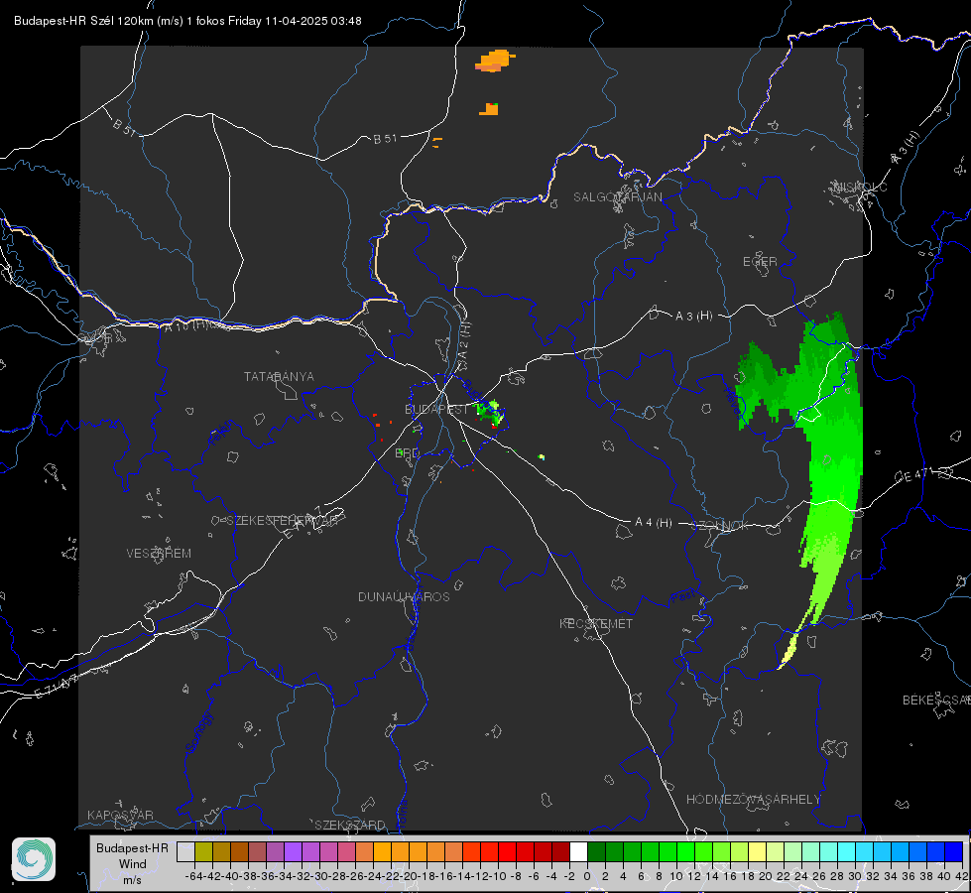The height and width of the screenshot is (893, 971).
Task: Click the 42 value in the legend scale
Action: click(961, 876)
